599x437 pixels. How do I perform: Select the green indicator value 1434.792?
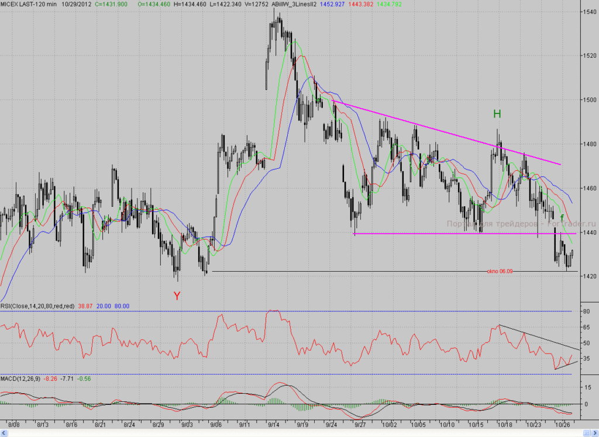coord(389,4)
